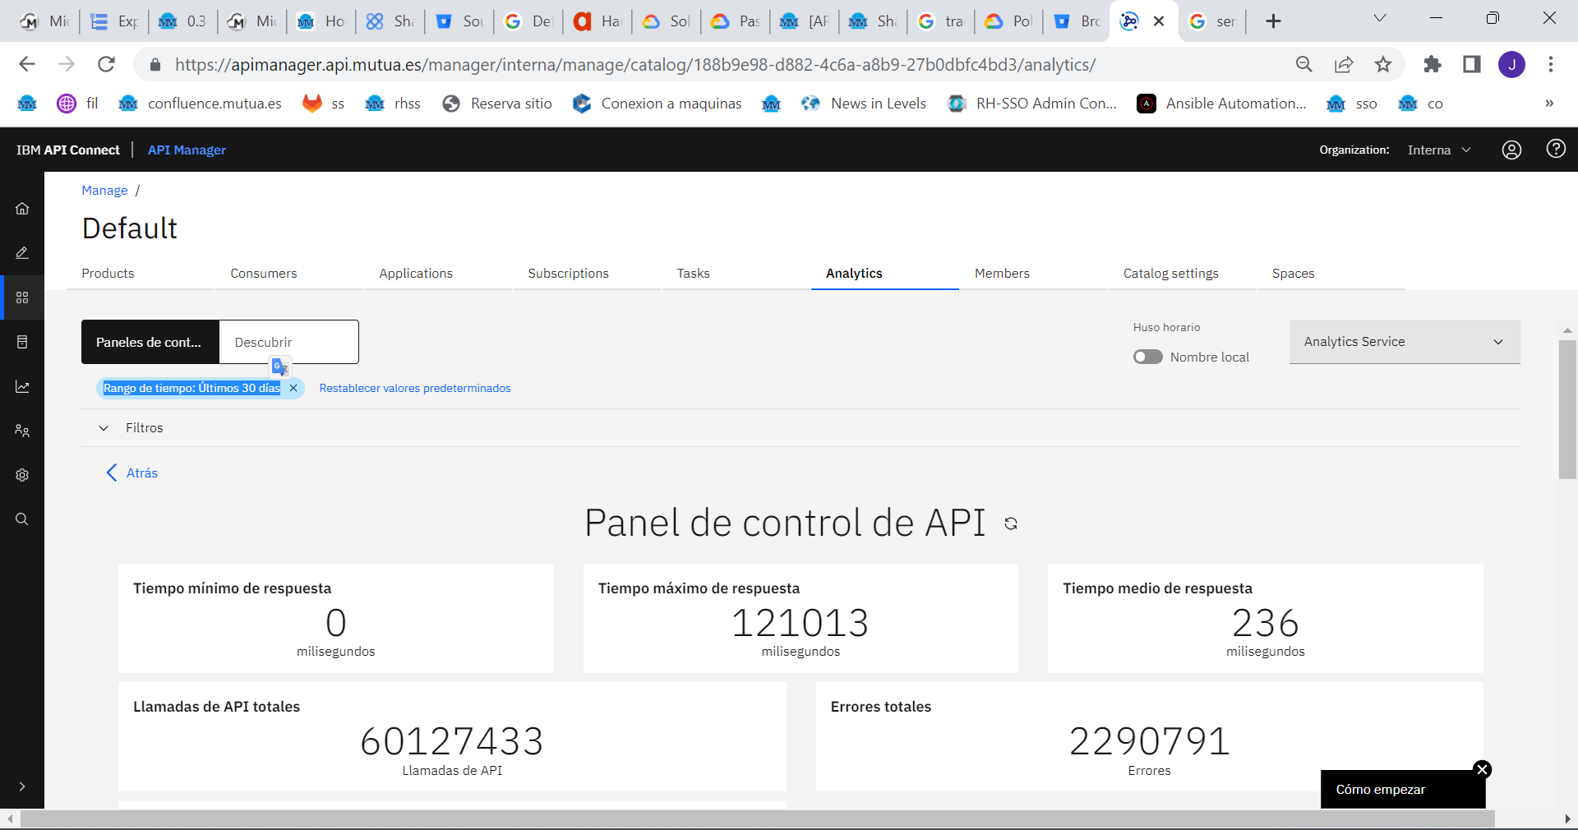
Task: Open the Analytics Service dropdown
Action: (1404, 342)
